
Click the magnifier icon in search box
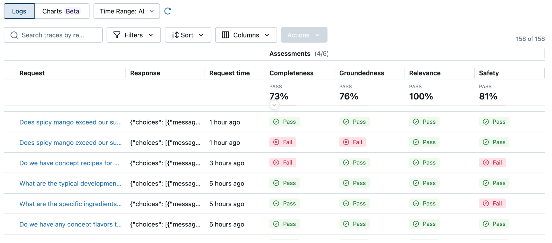14,35
